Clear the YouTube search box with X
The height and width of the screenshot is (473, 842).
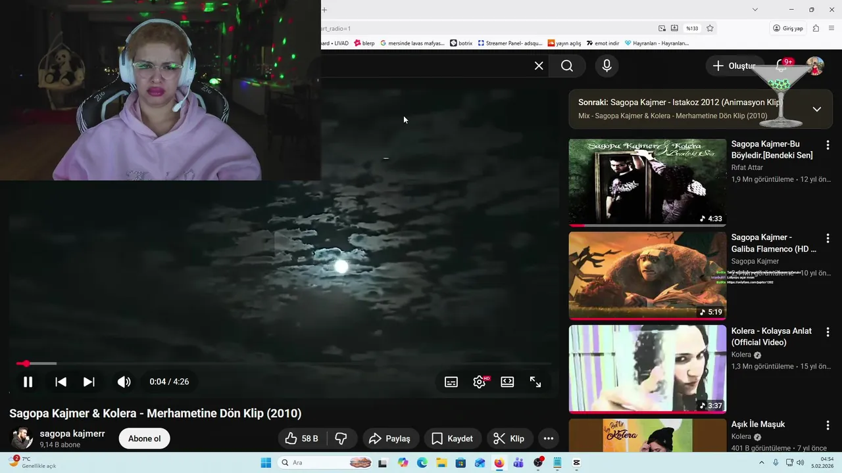[539, 66]
